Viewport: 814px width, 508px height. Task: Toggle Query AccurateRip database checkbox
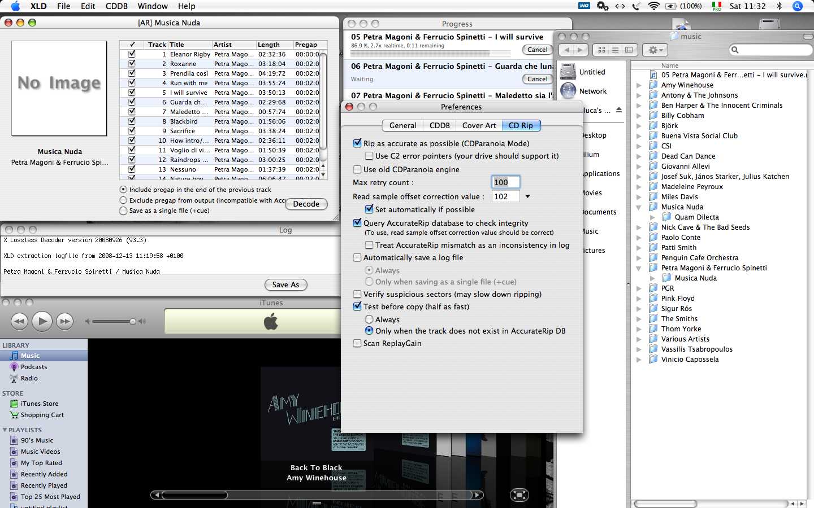pos(357,223)
